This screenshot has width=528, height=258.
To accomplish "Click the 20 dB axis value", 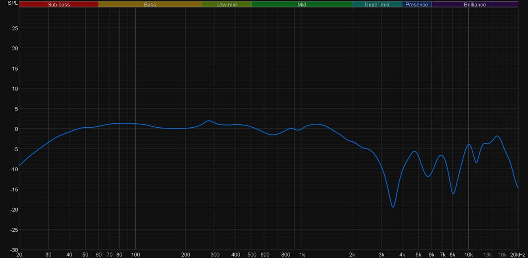I will (x=15, y=48).
